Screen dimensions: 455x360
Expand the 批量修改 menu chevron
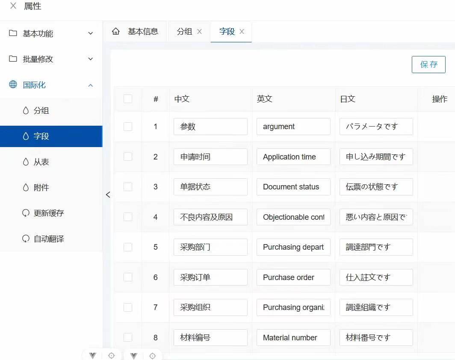(x=91, y=59)
